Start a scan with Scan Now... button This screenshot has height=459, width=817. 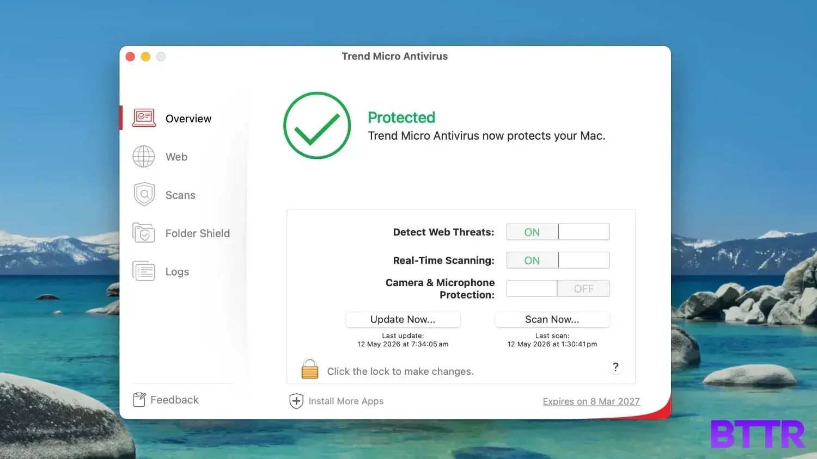(552, 320)
